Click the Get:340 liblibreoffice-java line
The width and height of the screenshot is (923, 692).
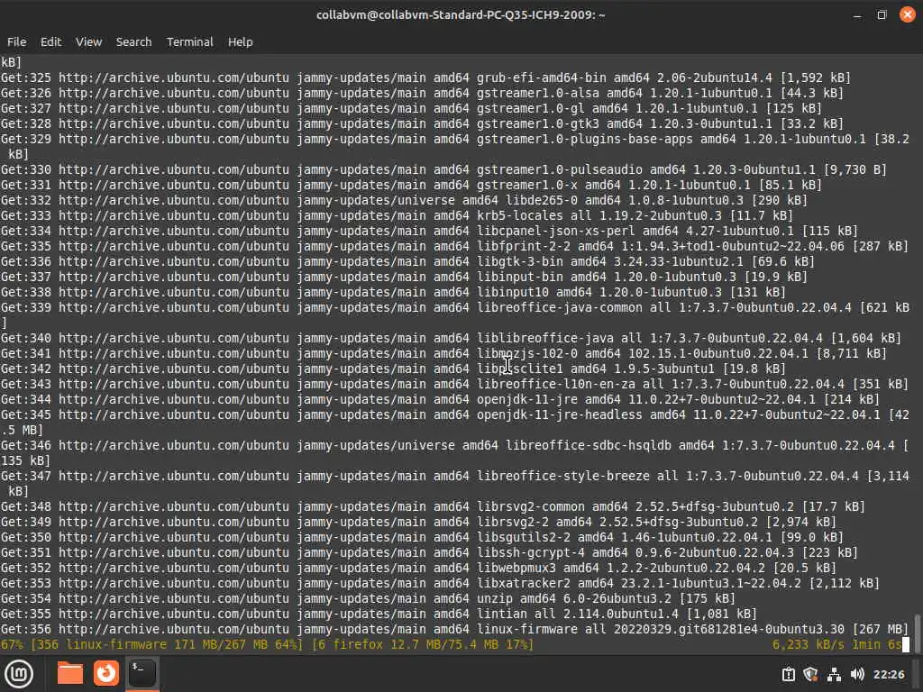(x=451, y=338)
